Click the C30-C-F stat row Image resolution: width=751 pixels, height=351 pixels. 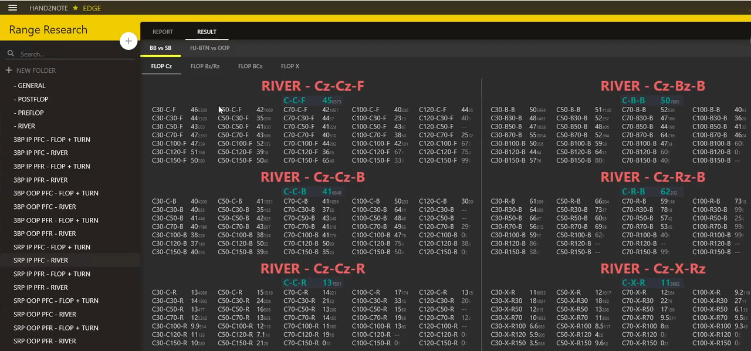pos(180,110)
